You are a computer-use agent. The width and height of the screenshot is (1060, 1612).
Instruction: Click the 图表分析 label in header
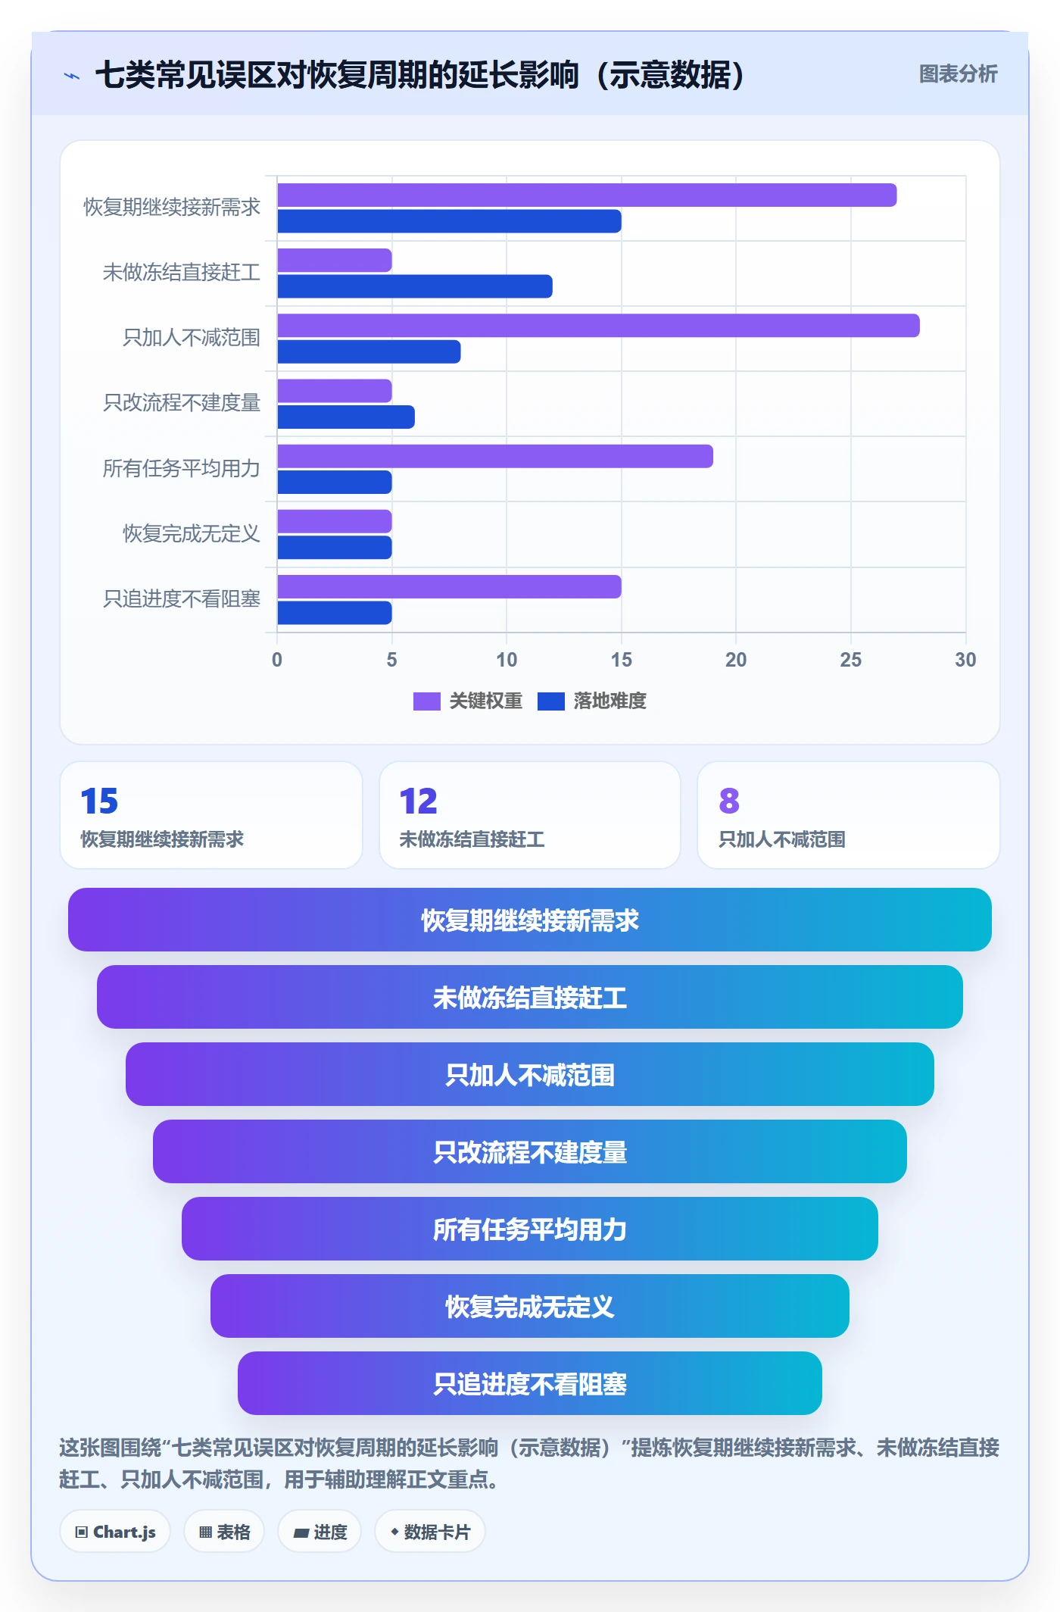(958, 74)
